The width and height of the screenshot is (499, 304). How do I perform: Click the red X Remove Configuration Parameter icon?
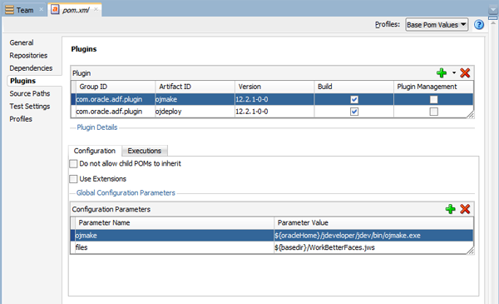(465, 209)
